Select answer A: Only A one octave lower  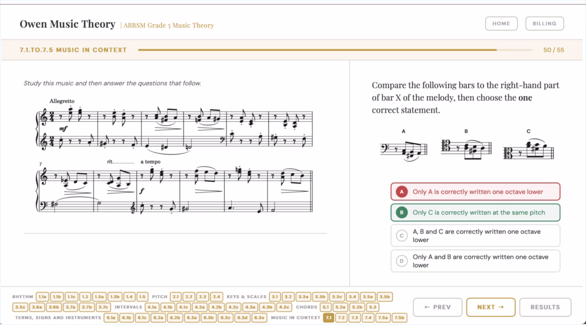[476, 192]
